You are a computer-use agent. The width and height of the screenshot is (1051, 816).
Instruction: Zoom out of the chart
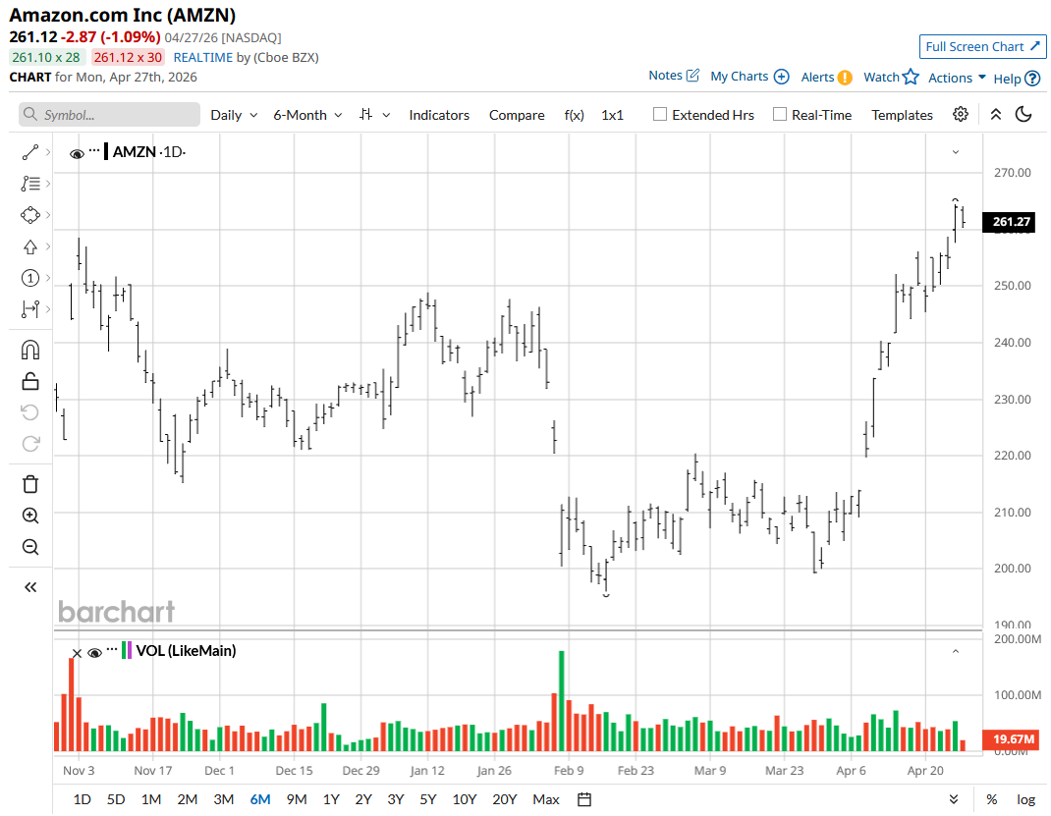[30, 547]
